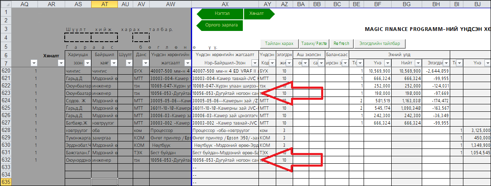Click the dashed filter box under Шүүлт
Viewport: 491px width, 186px height.
[78, 38]
